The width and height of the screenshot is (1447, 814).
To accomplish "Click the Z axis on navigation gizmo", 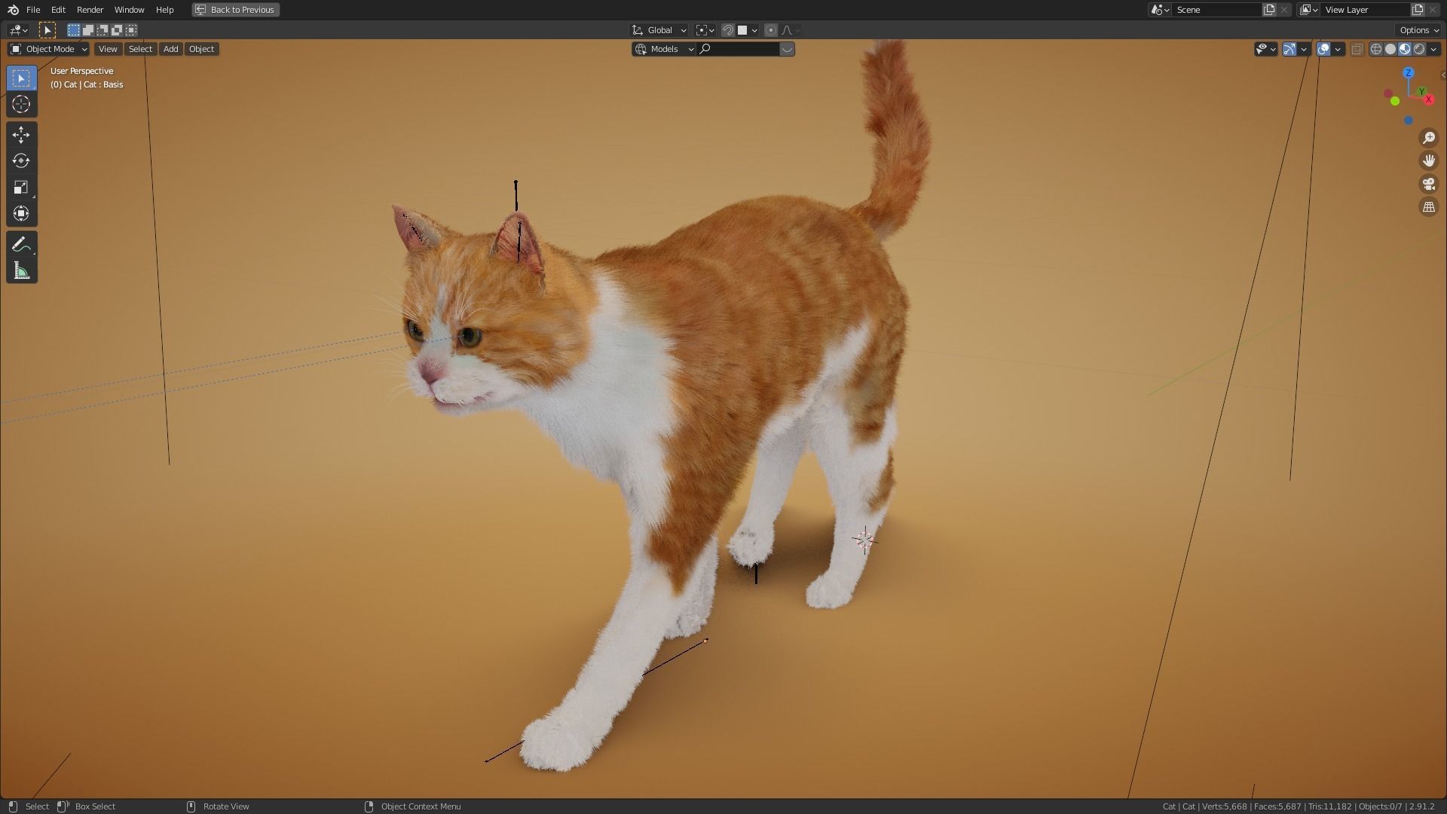I will tap(1408, 73).
